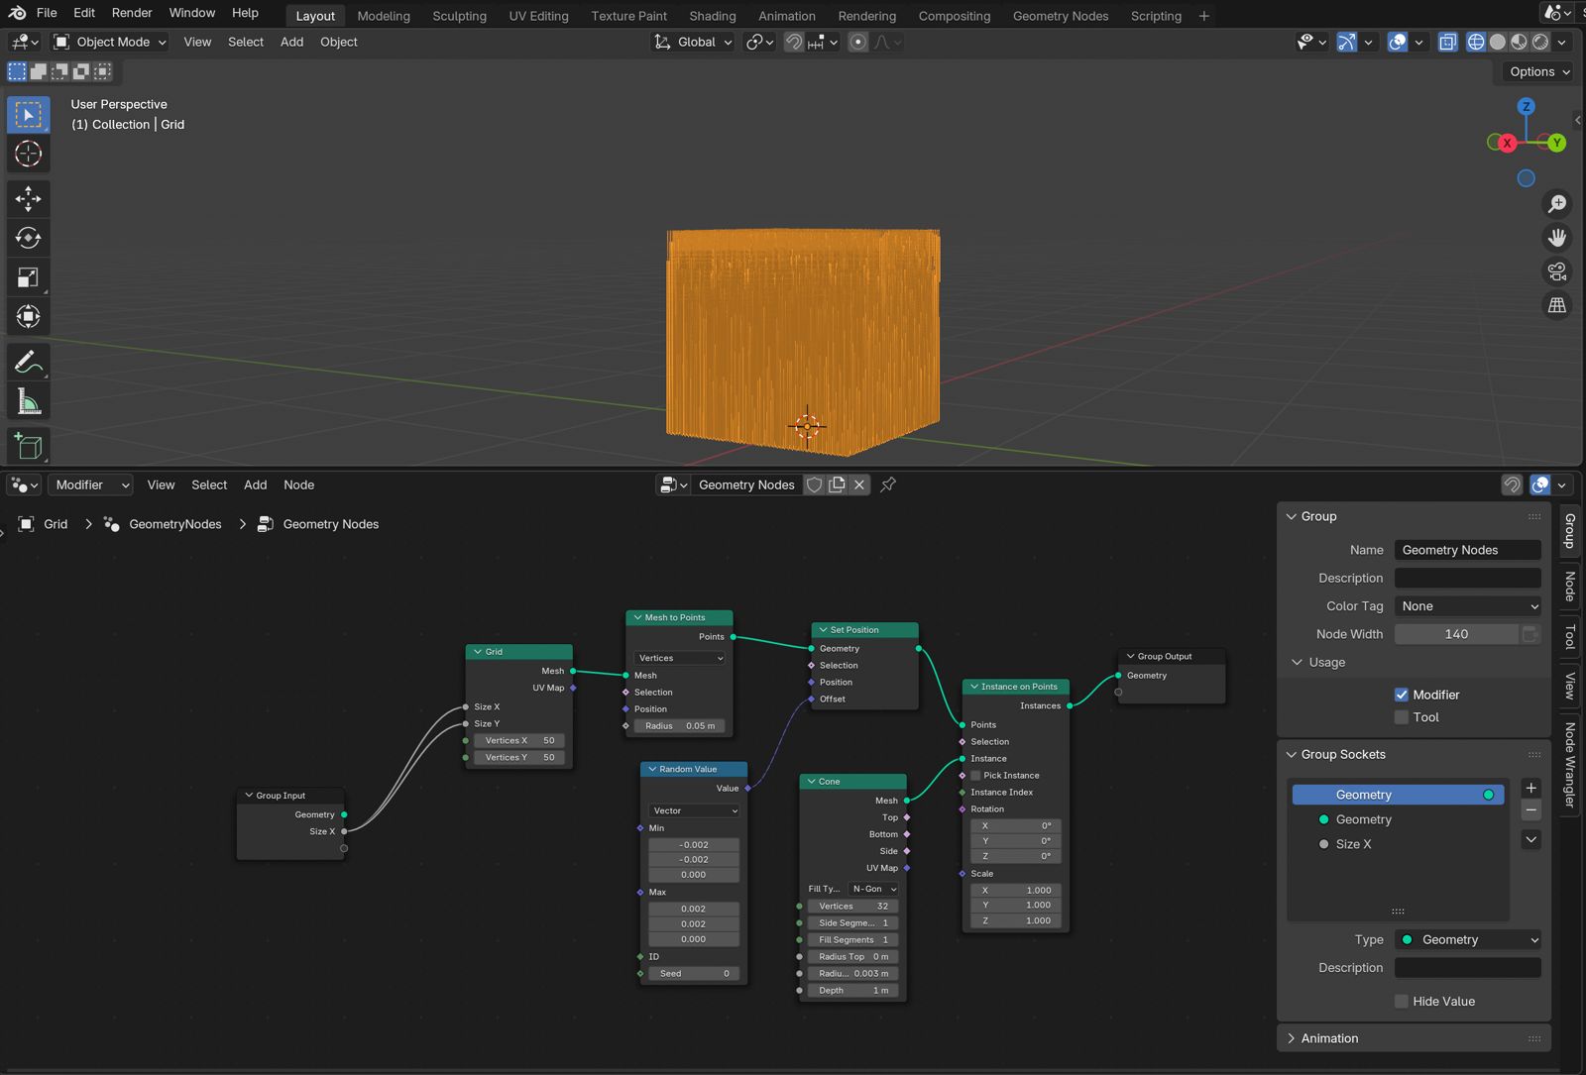The width and height of the screenshot is (1586, 1075).
Task: Select the Rotate tool
Action: (x=28, y=238)
